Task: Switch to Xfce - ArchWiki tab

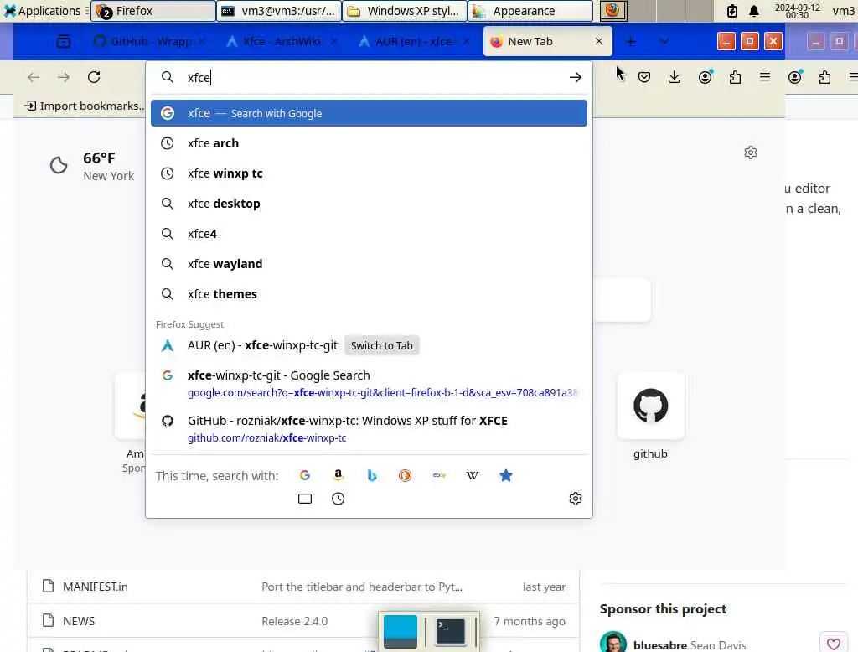Action: pyautogui.click(x=282, y=41)
